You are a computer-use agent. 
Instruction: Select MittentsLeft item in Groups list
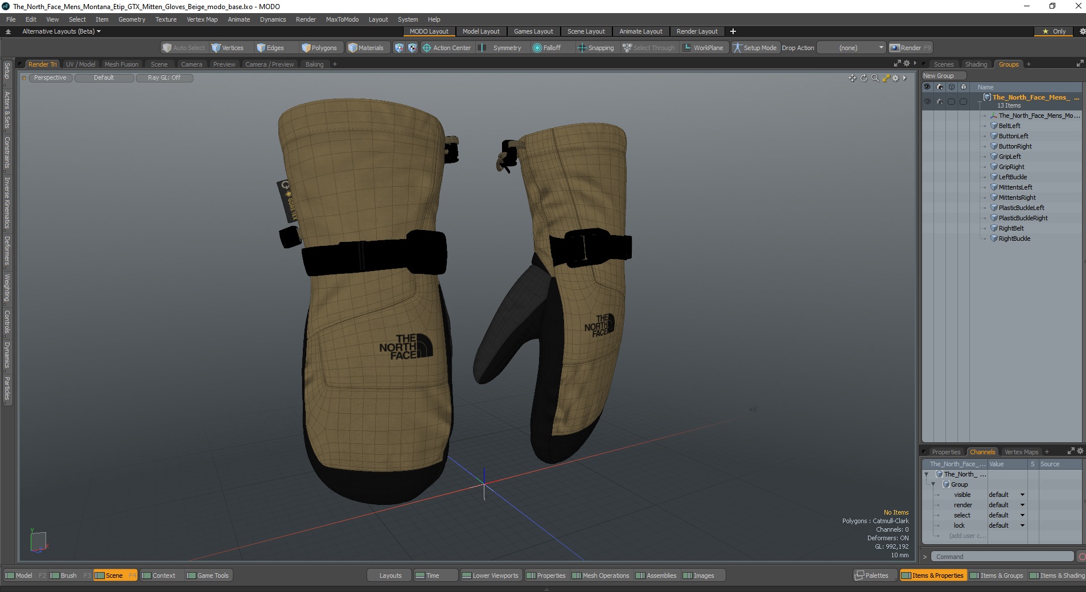(x=1015, y=187)
